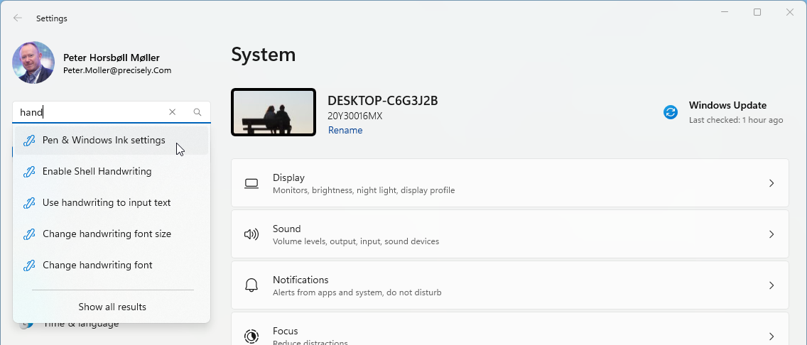The image size is (807, 345).
Task: Click the Notifications bell icon
Action: pyautogui.click(x=251, y=285)
